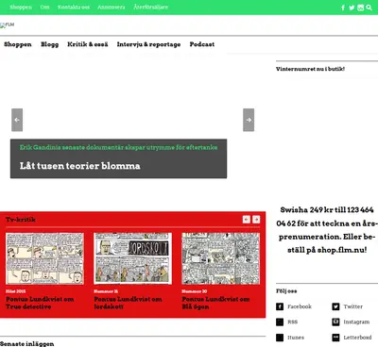This screenshot has height=347, width=378.
Task: Open the Tv-kritik section heading
Action: [x=21, y=220]
